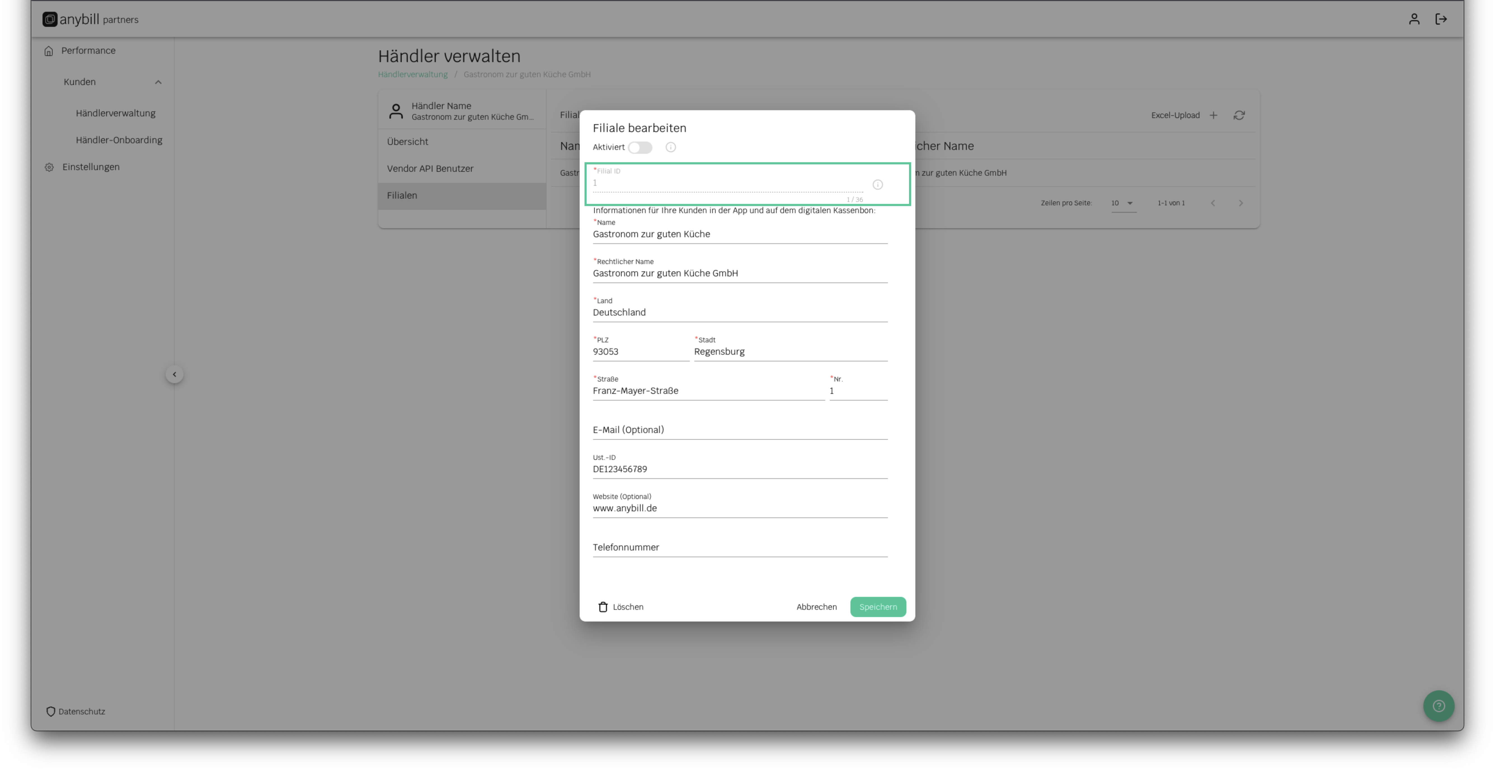Click the Website field www.anybill.de

[740, 509]
